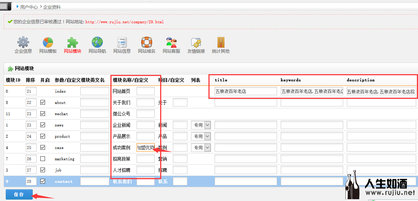This screenshot has height=201, width=418.
Task: Open the company website URL link
Action: point(125,22)
